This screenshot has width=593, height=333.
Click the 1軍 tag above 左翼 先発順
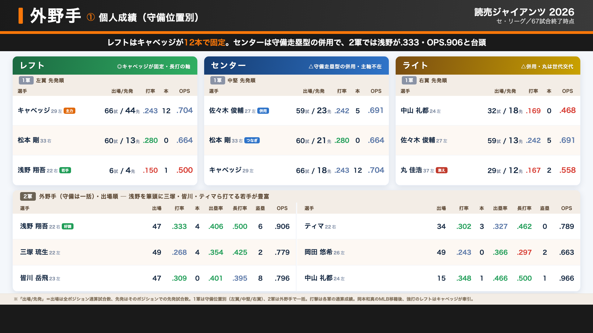click(x=26, y=80)
